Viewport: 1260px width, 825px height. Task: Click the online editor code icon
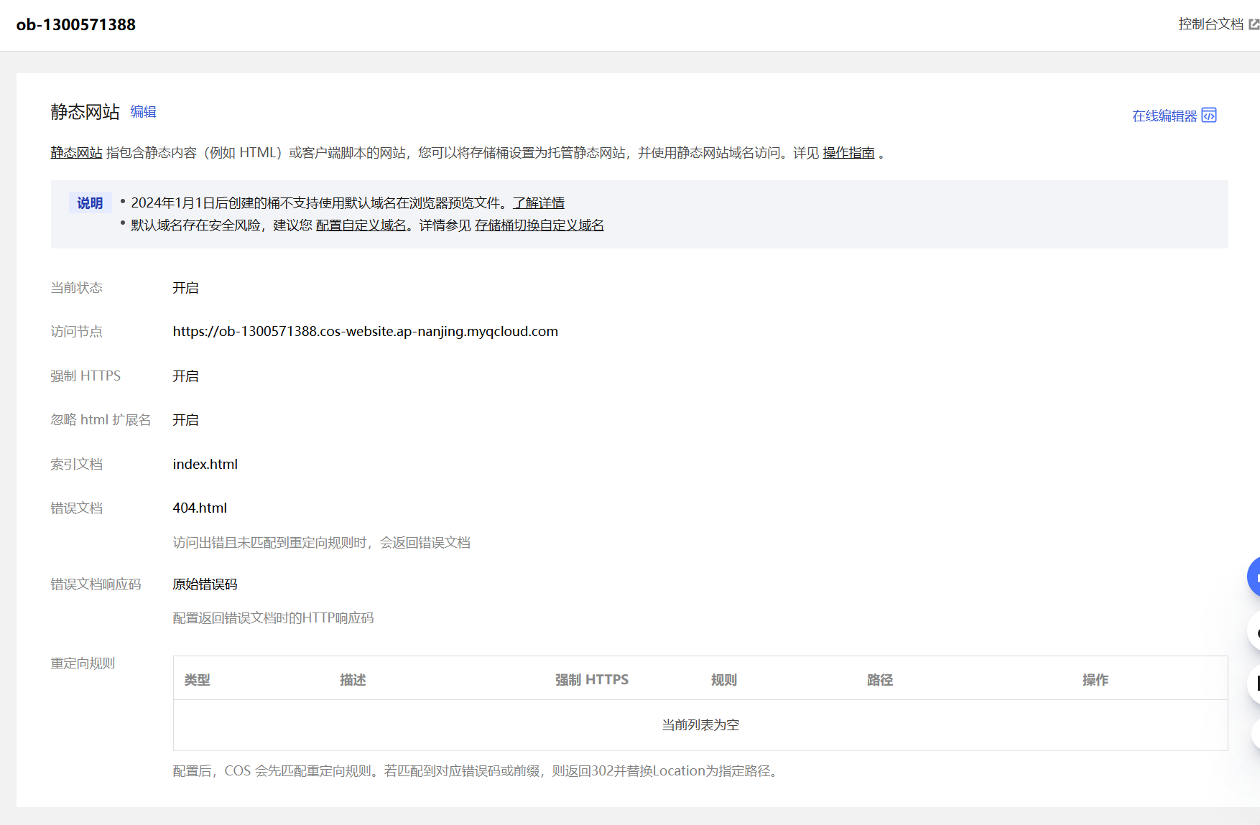point(1209,116)
